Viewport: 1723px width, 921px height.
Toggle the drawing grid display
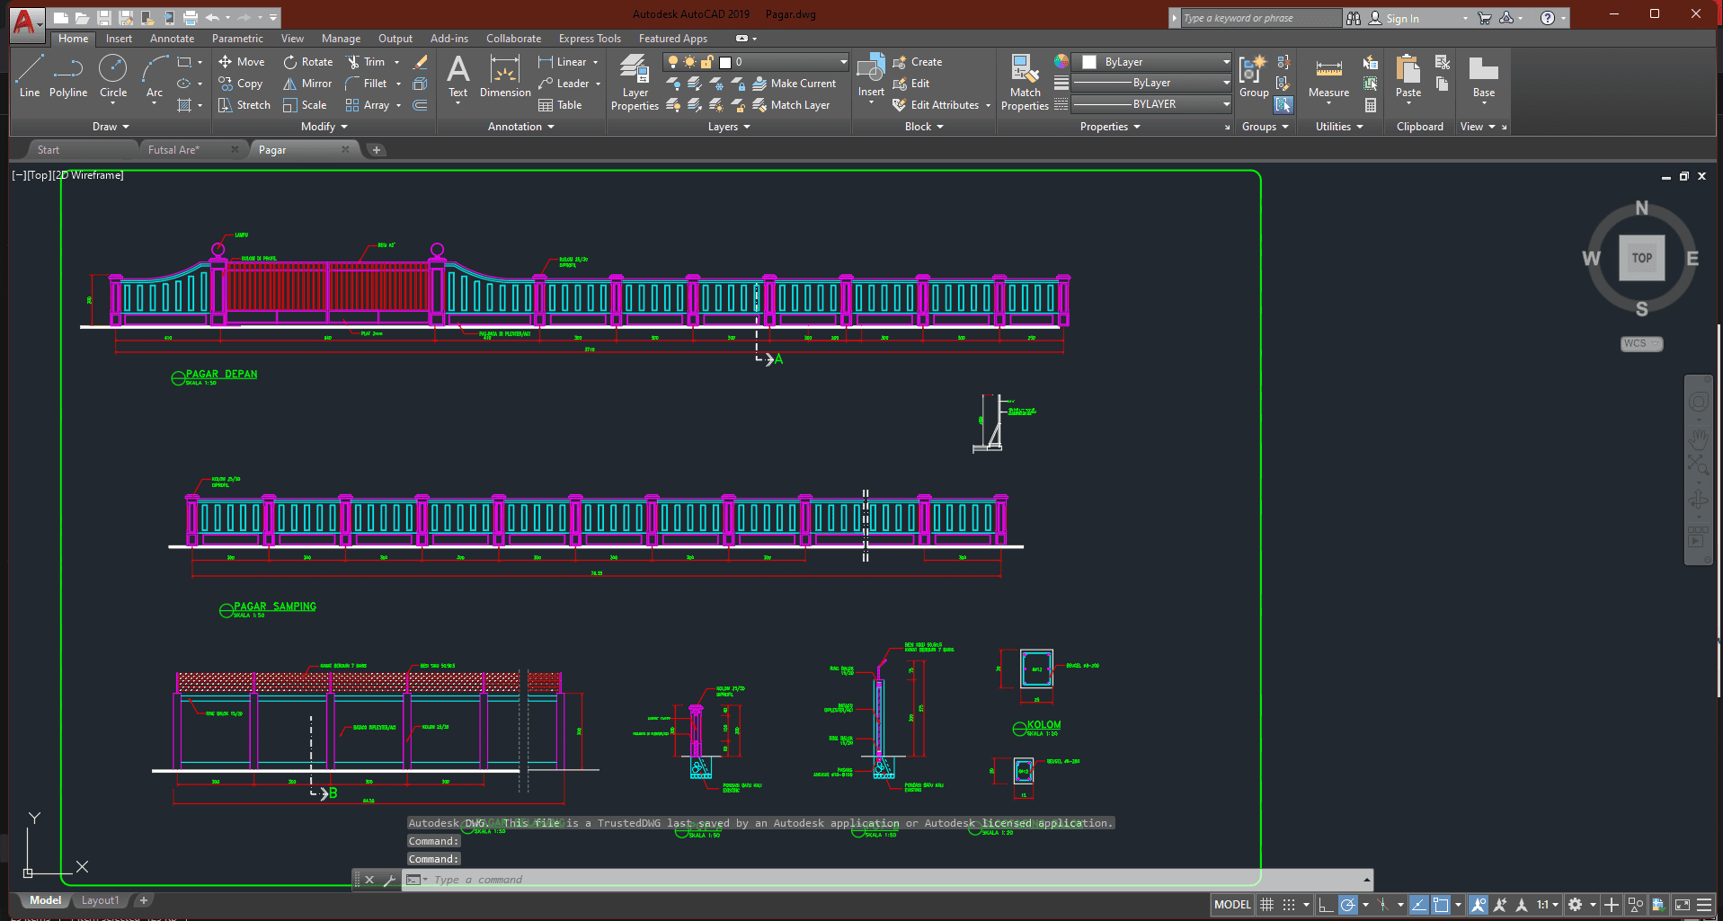1266,905
